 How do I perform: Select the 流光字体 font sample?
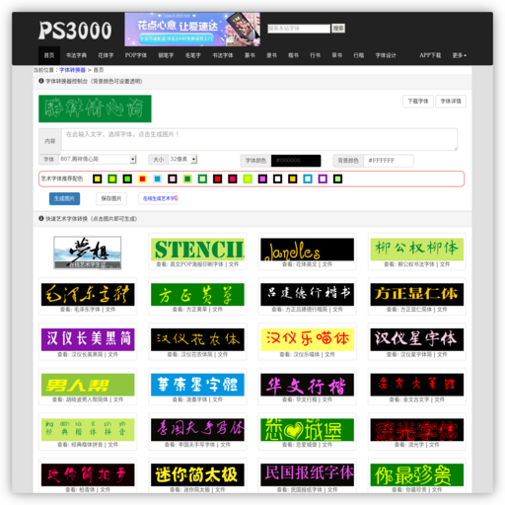click(x=417, y=430)
